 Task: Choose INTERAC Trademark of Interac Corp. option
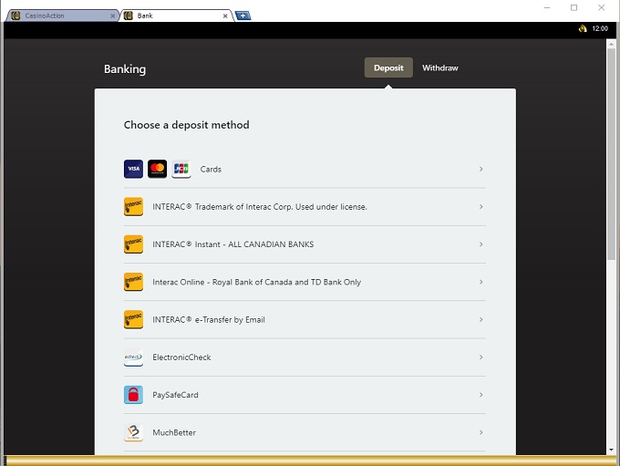click(260, 207)
